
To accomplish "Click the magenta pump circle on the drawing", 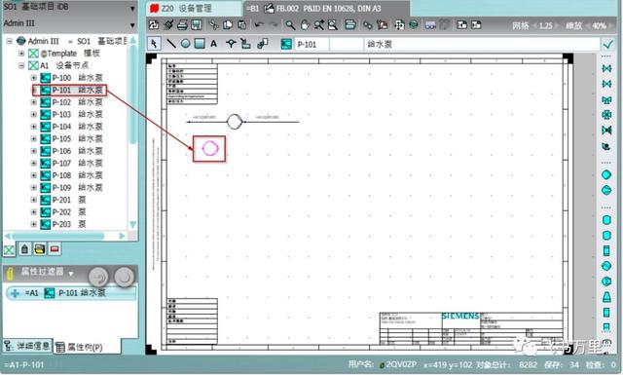I will (210, 148).
